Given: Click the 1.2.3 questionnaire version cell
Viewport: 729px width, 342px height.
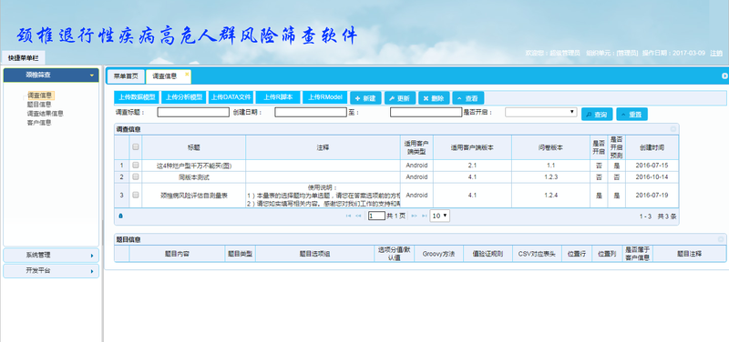Looking at the screenshot, I should pos(550,176).
